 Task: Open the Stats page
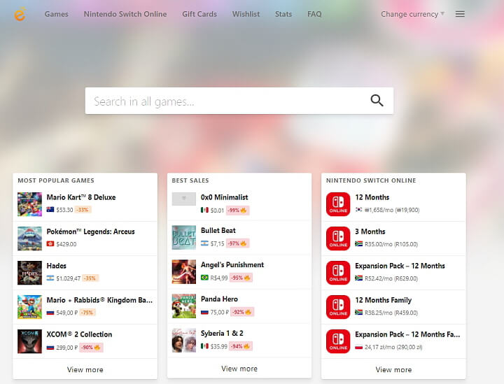283,14
